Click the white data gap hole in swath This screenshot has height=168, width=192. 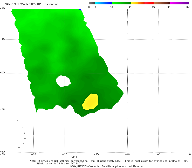click(x=63, y=81)
